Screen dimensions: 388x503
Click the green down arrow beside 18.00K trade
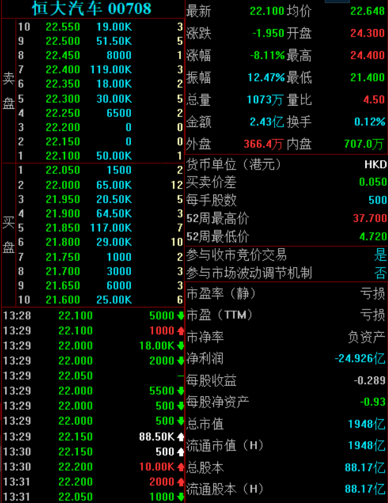(x=180, y=345)
